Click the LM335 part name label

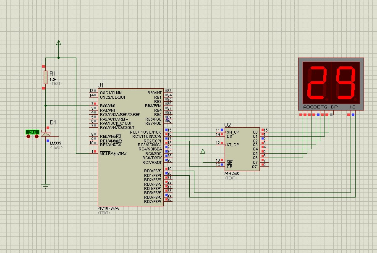pyautogui.click(x=55, y=143)
